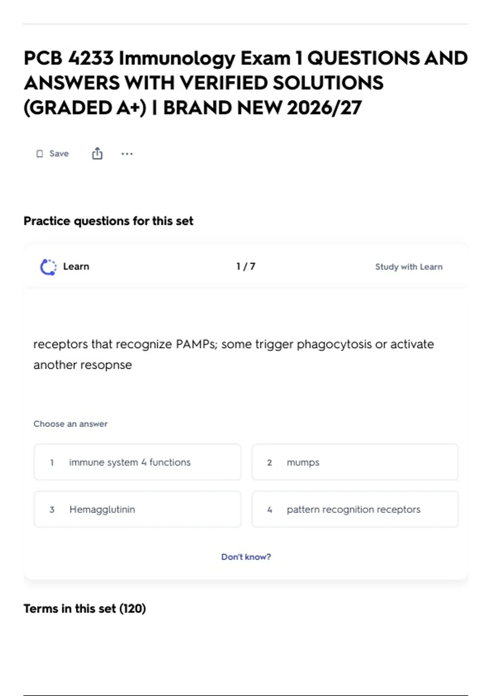Open the three-dot more options menu
The height and width of the screenshot is (696, 491).
pos(127,154)
